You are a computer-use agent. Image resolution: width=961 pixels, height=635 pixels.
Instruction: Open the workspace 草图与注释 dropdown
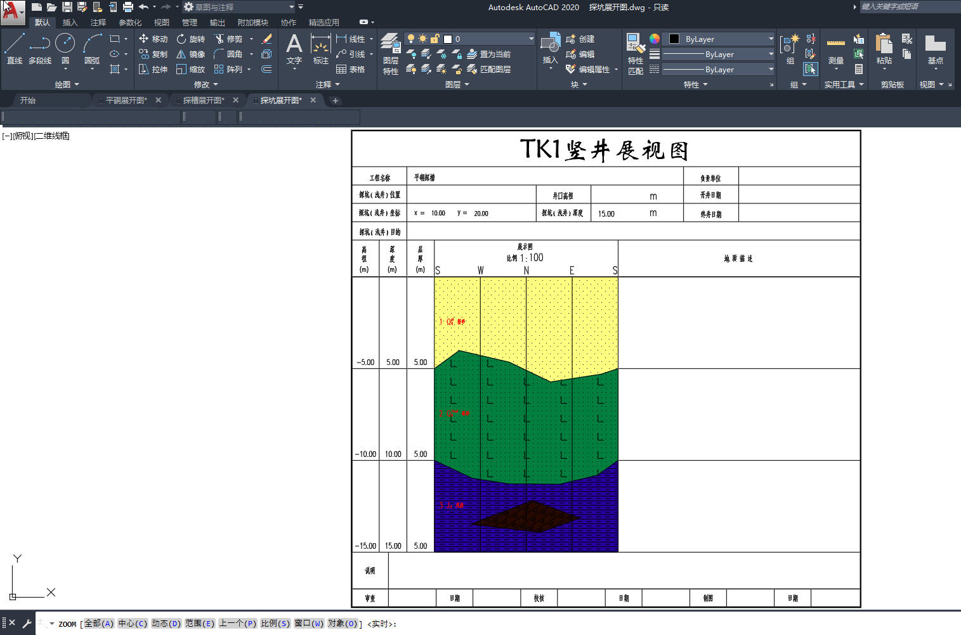pyautogui.click(x=240, y=7)
